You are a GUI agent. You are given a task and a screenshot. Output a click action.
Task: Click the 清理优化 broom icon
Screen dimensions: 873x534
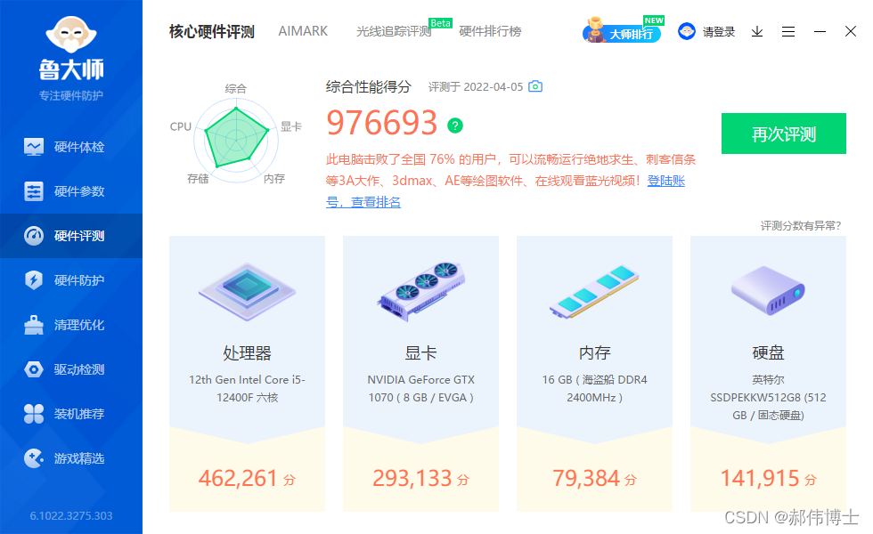[34, 325]
